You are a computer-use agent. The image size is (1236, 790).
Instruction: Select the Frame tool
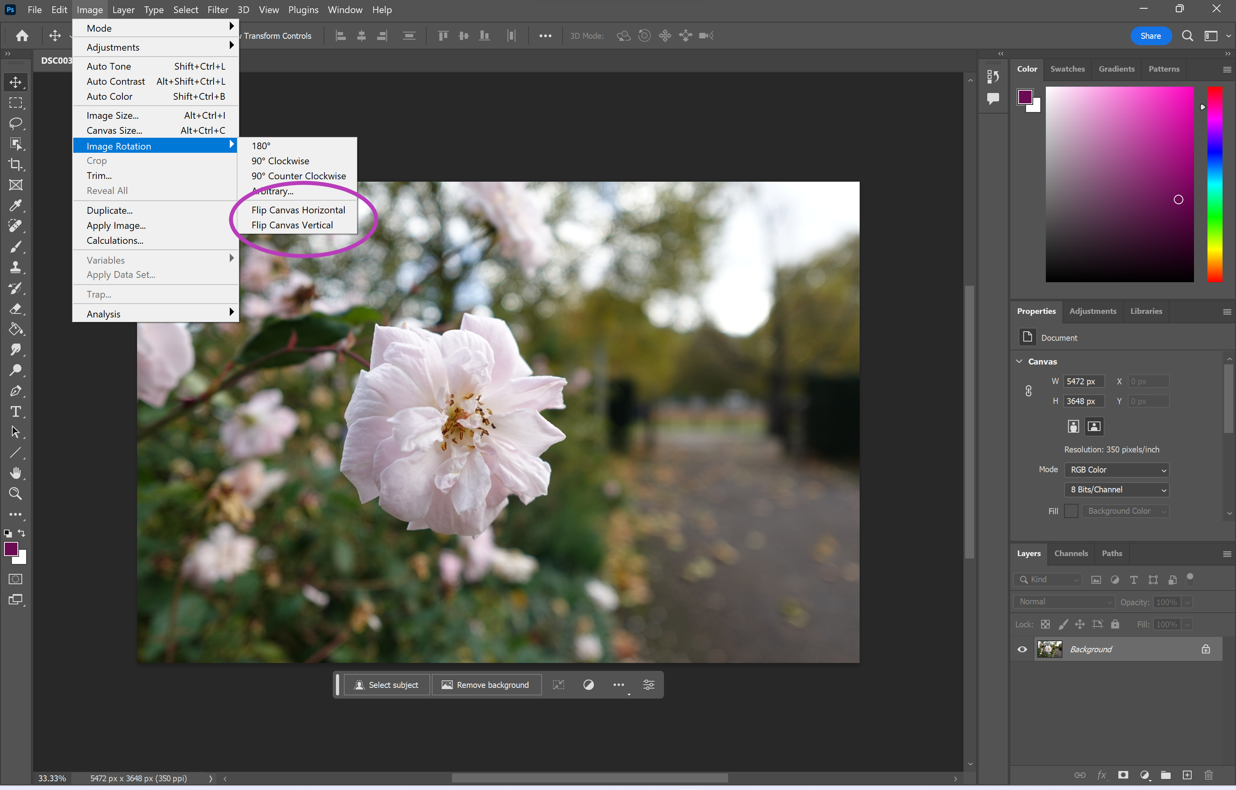tap(15, 185)
